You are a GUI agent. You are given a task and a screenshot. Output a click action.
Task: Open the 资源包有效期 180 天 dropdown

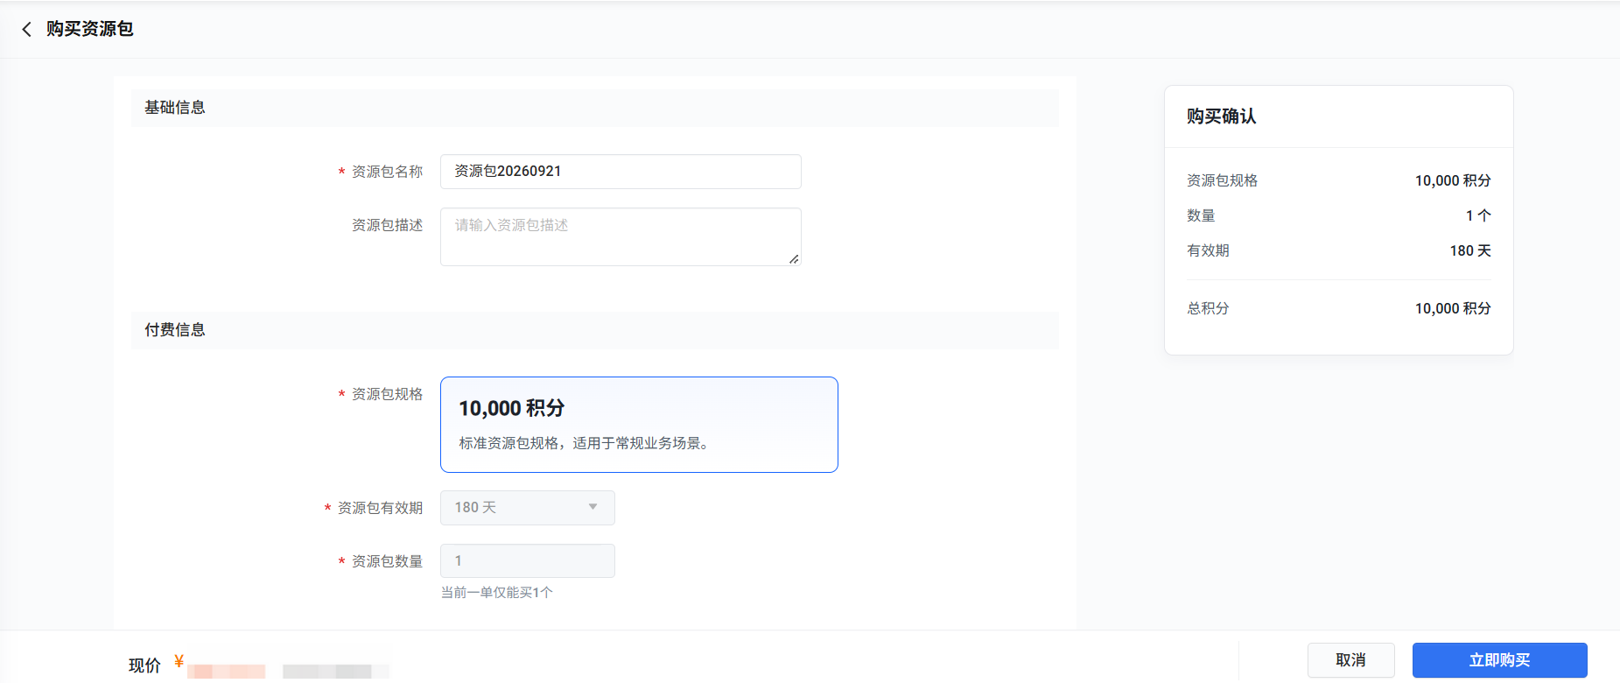pos(528,508)
